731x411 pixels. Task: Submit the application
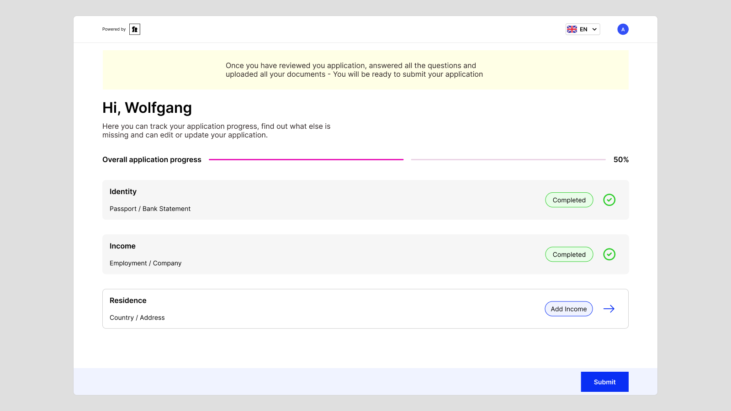[604, 382]
